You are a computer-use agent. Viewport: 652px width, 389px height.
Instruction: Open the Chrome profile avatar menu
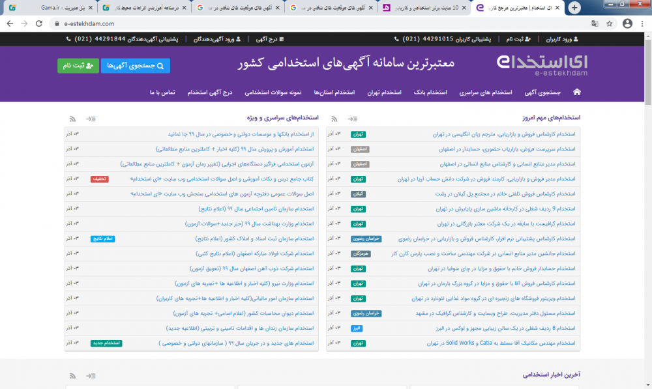tap(627, 23)
